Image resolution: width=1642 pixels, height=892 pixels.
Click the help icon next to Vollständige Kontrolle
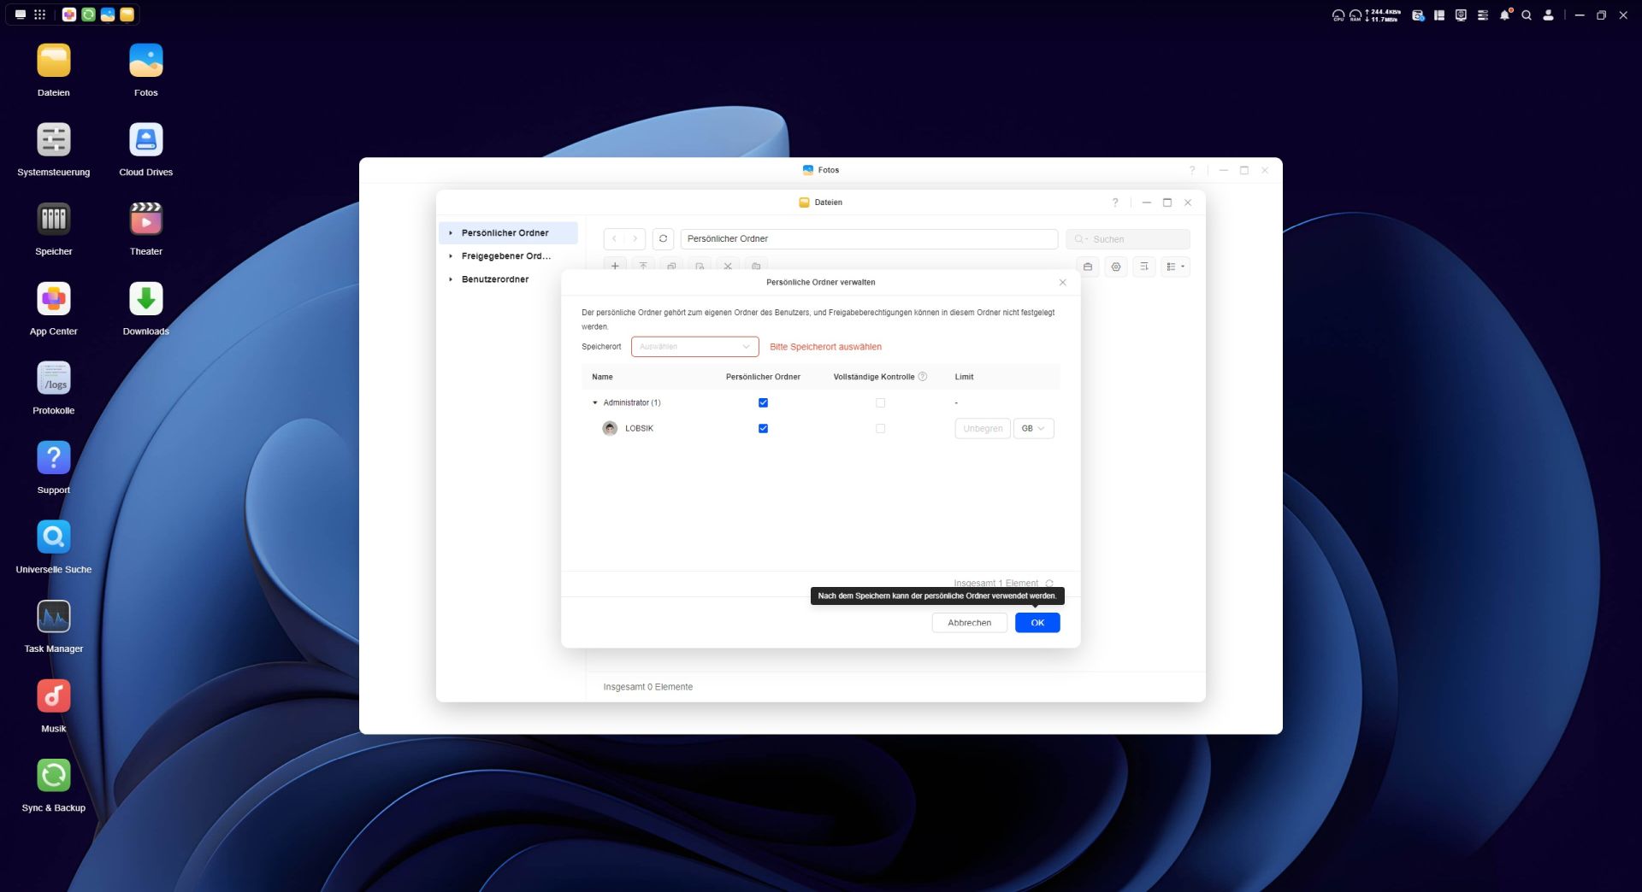923,377
